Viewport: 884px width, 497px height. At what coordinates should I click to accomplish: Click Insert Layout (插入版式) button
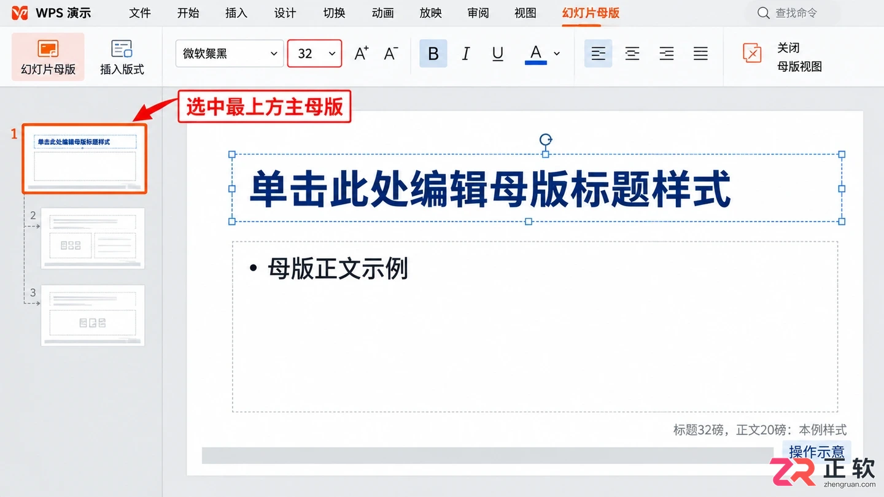[122, 57]
